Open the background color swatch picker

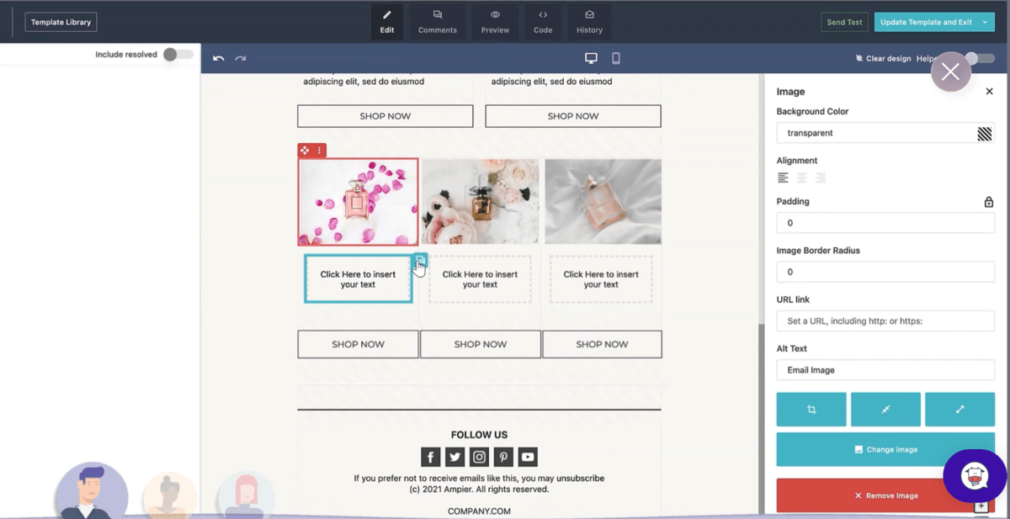(984, 134)
